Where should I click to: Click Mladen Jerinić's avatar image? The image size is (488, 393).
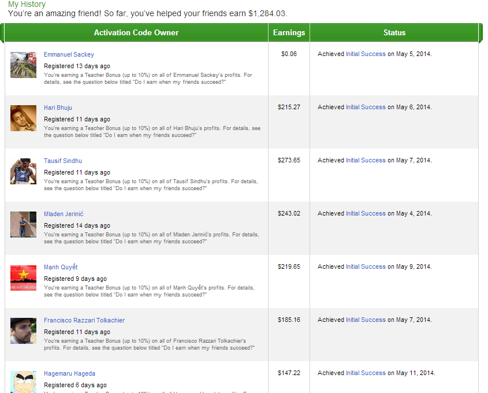(x=23, y=224)
